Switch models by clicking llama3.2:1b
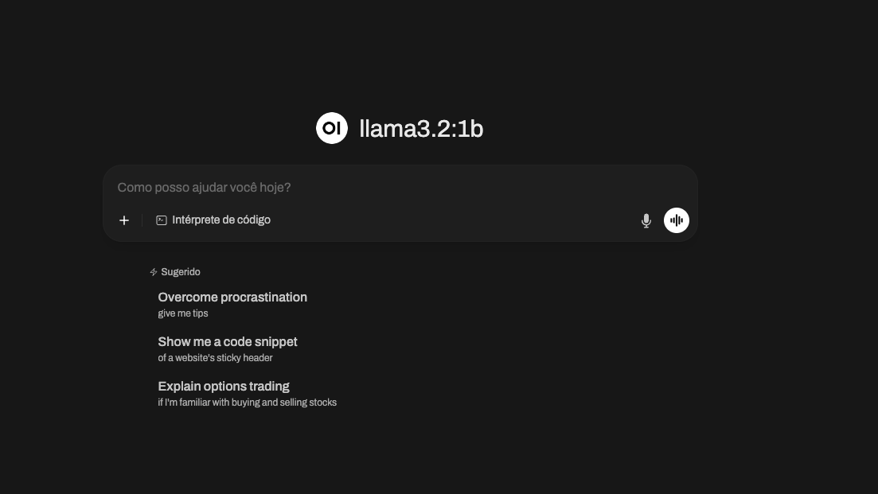 tap(421, 128)
